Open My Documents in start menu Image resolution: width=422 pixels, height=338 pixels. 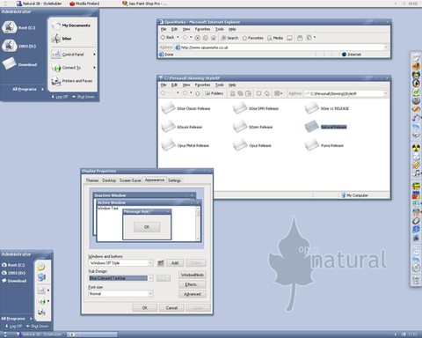click(x=70, y=26)
